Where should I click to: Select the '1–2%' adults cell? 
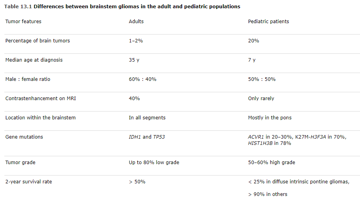pyautogui.click(x=136, y=41)
